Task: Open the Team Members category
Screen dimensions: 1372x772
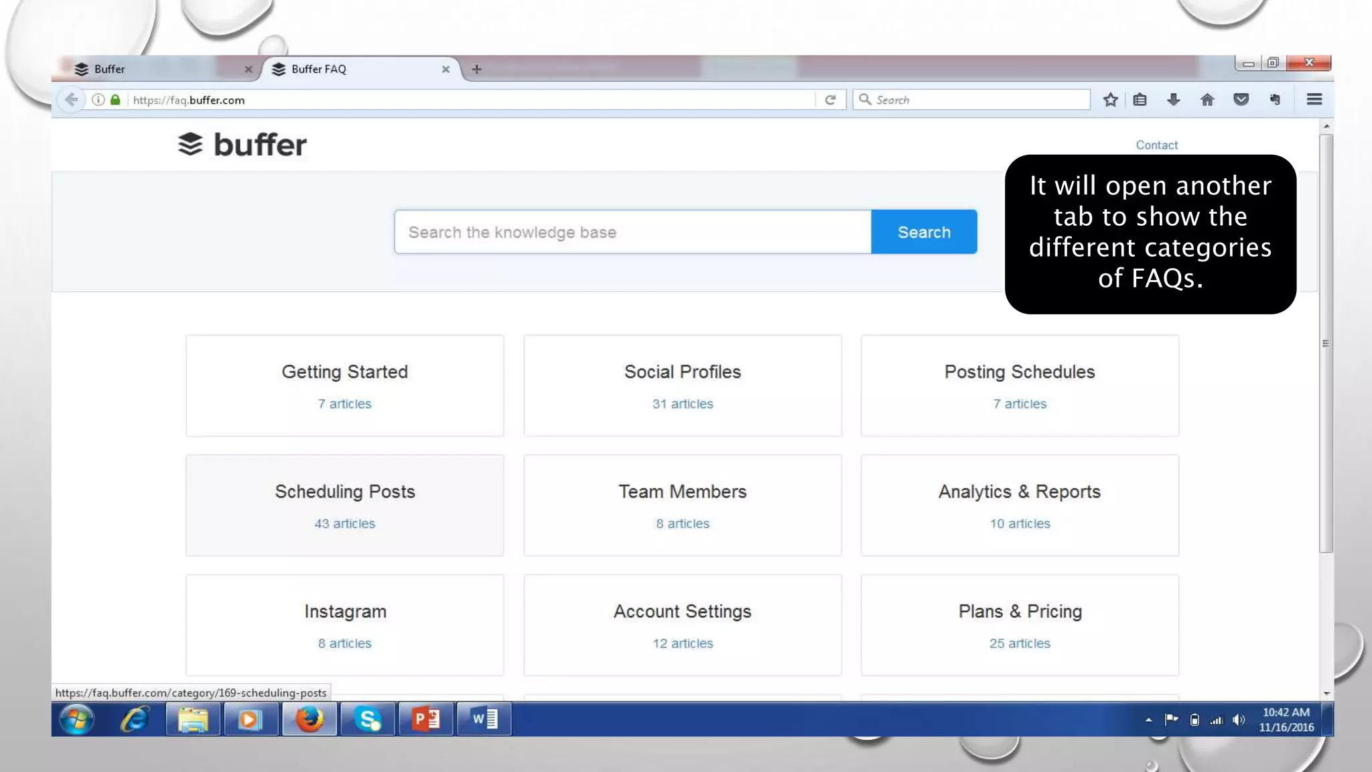Action: click(x=682, y=505)
